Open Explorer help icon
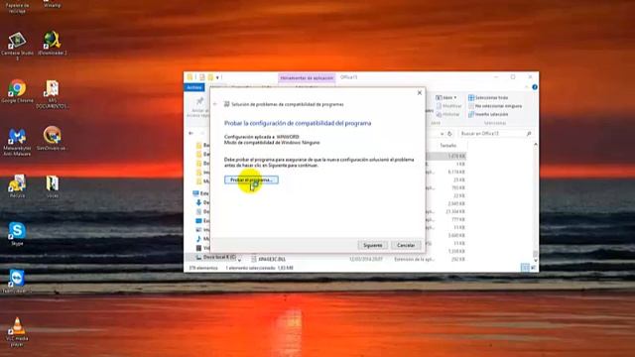This screenshot has width=635, height=357. pyautogui.click(x=535, y=87)
